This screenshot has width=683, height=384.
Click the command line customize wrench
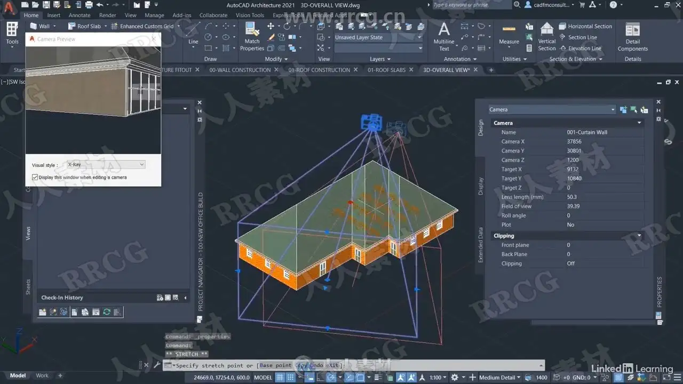[157, 365]
